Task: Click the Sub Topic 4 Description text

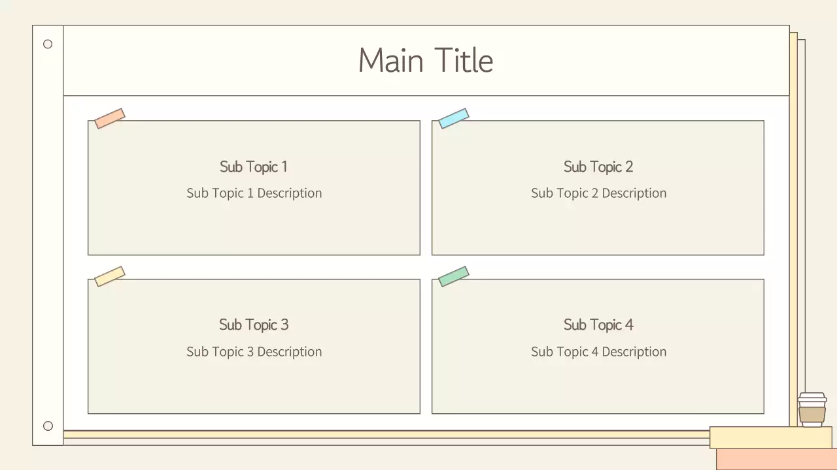Action: (x=598, y=352)
